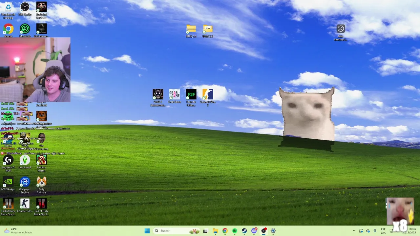This screenshot has width=420, height=236.
Task: Open Spotify from the taskbar
Action: (x=235, y=231)
